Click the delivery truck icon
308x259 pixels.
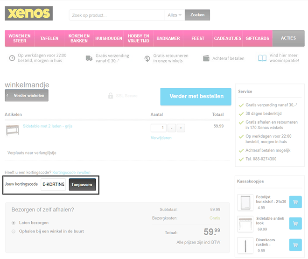pos(89,58)
